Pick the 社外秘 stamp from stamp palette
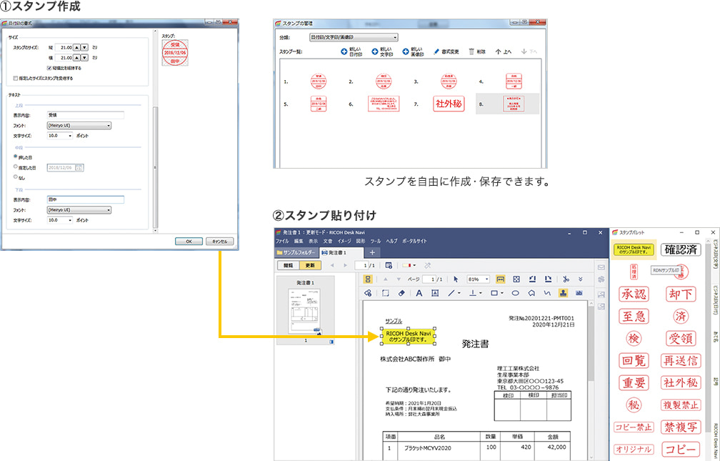This screenshot has width=720, height=461. point(681,382)
